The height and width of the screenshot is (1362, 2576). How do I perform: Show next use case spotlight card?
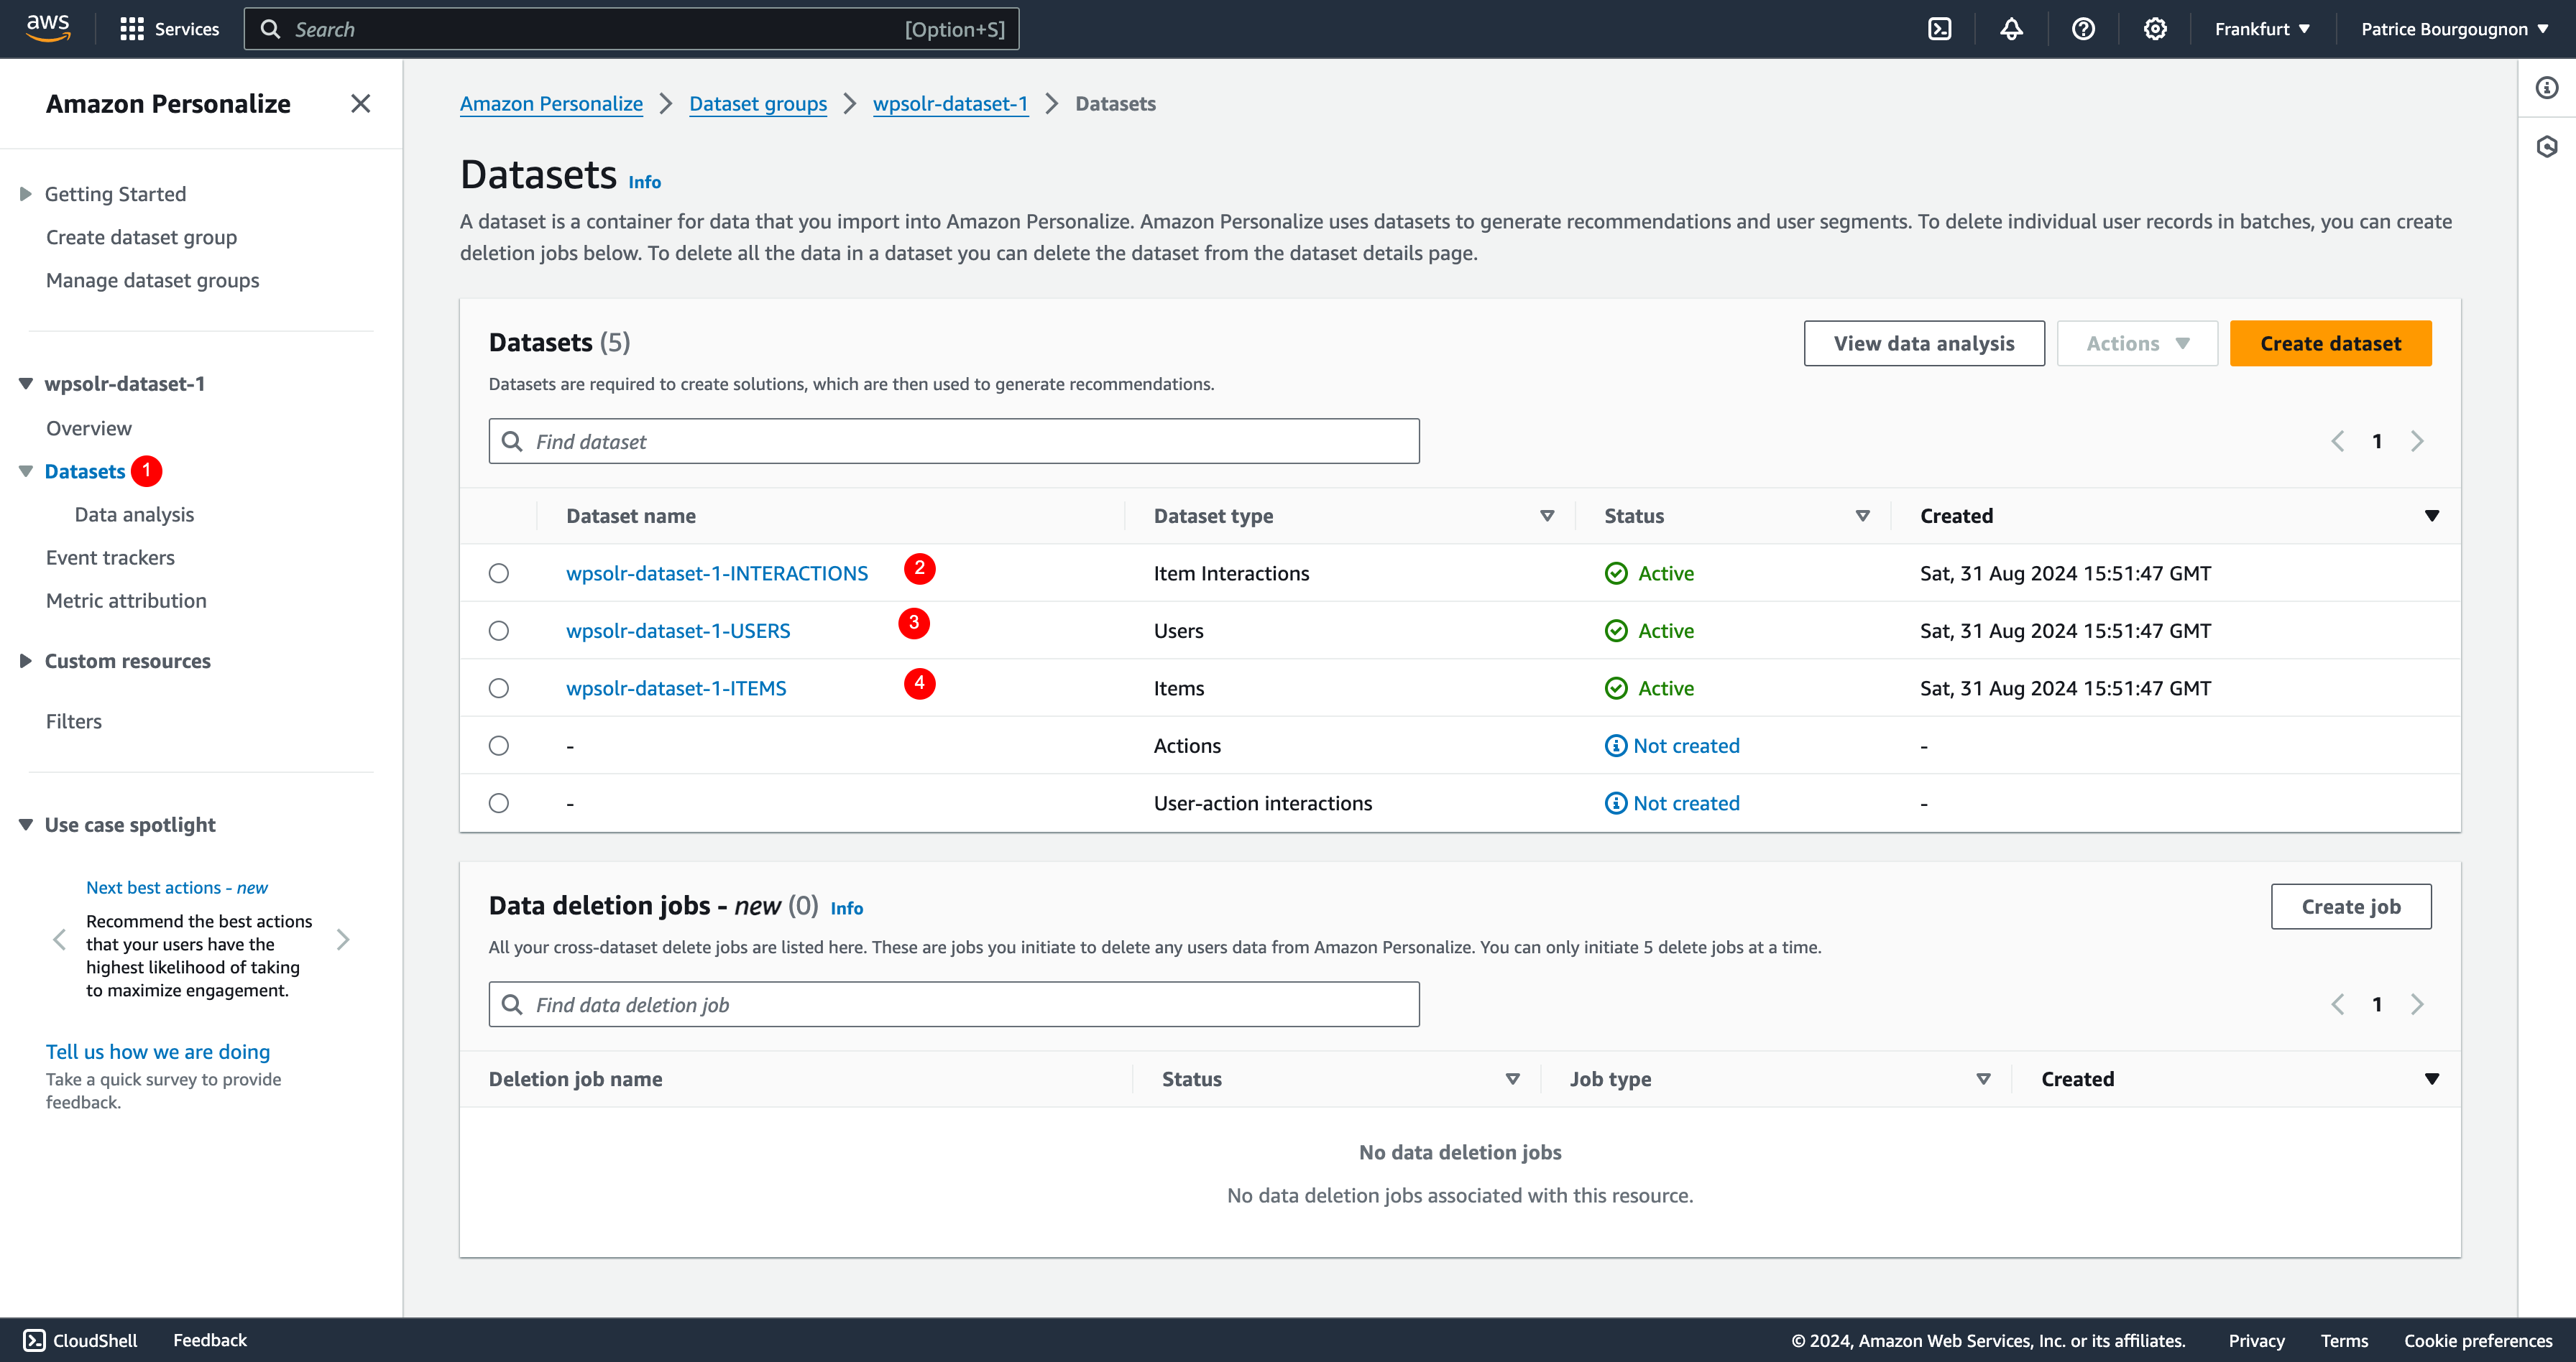[343, 940]
